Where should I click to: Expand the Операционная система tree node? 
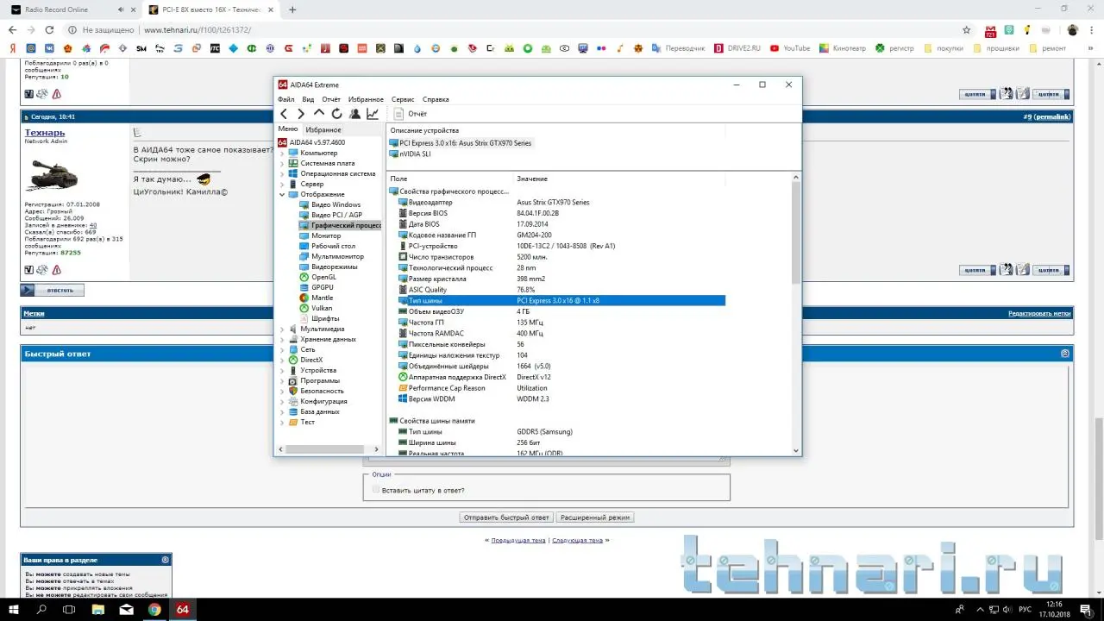click(282, 173)
